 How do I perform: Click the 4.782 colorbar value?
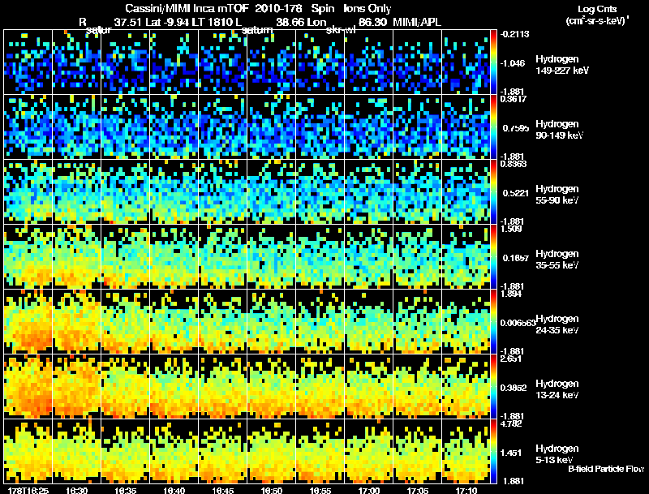[511, 423]
